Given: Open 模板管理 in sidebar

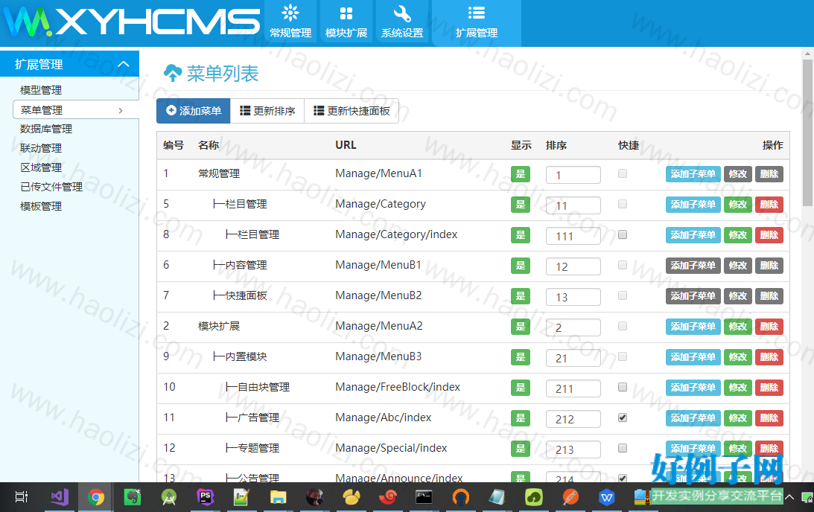Looking at the screenshot, I should 41,206.
